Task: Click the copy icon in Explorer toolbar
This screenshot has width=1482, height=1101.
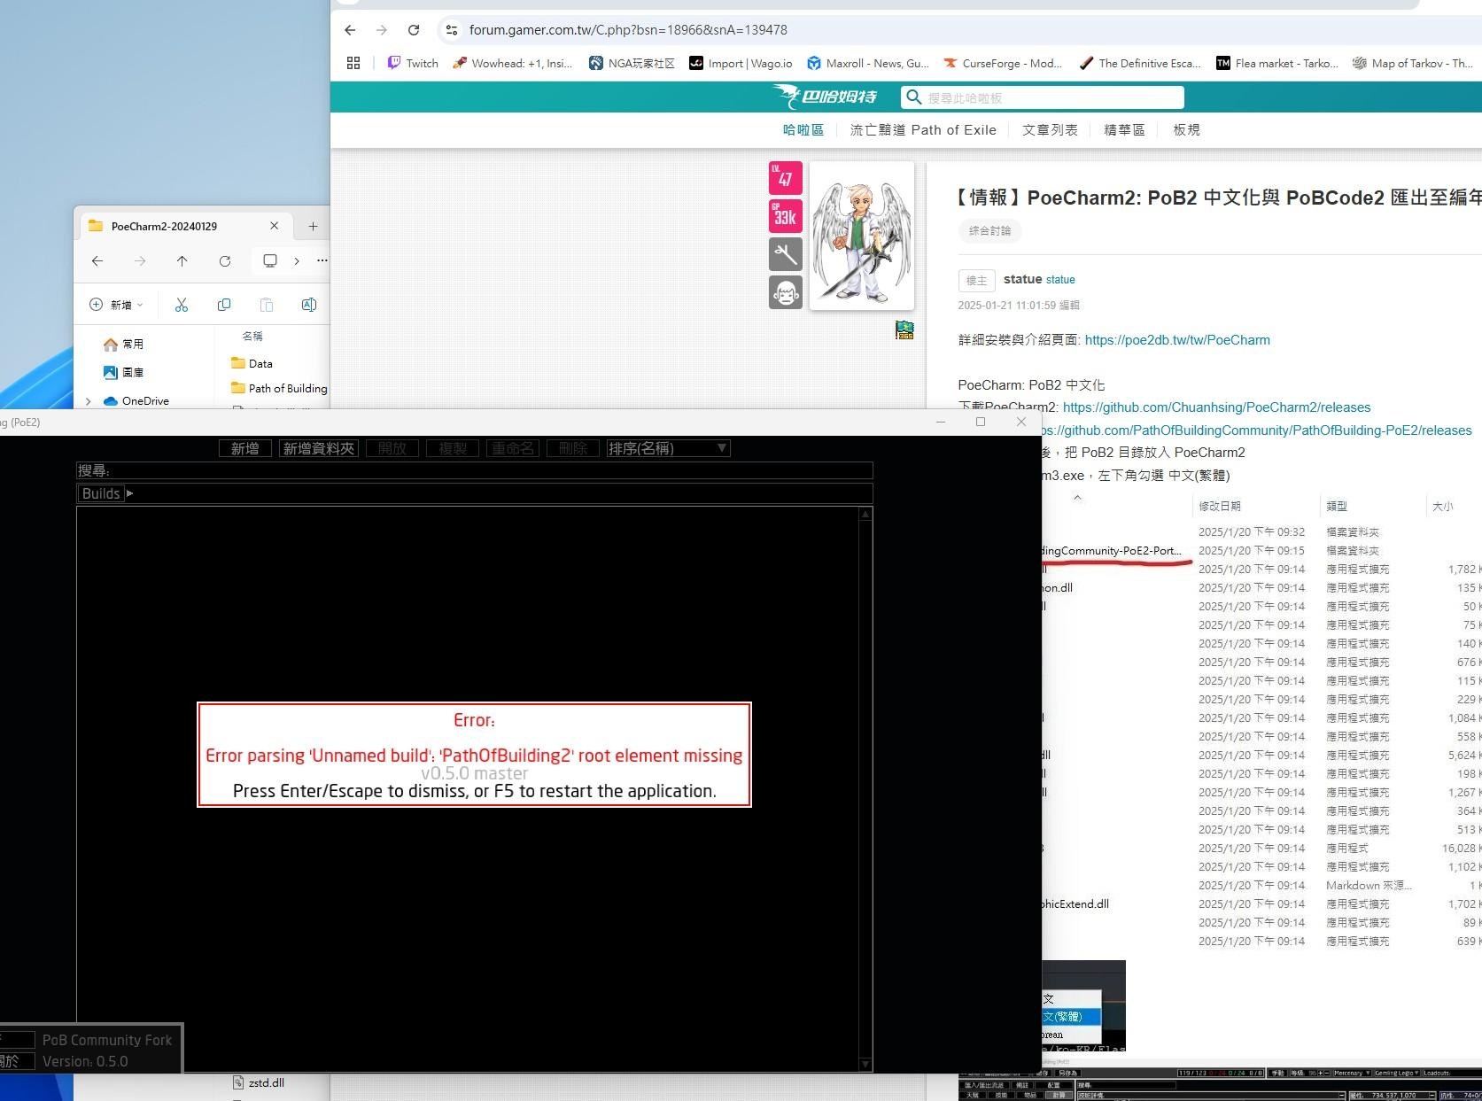Action: 224,305
